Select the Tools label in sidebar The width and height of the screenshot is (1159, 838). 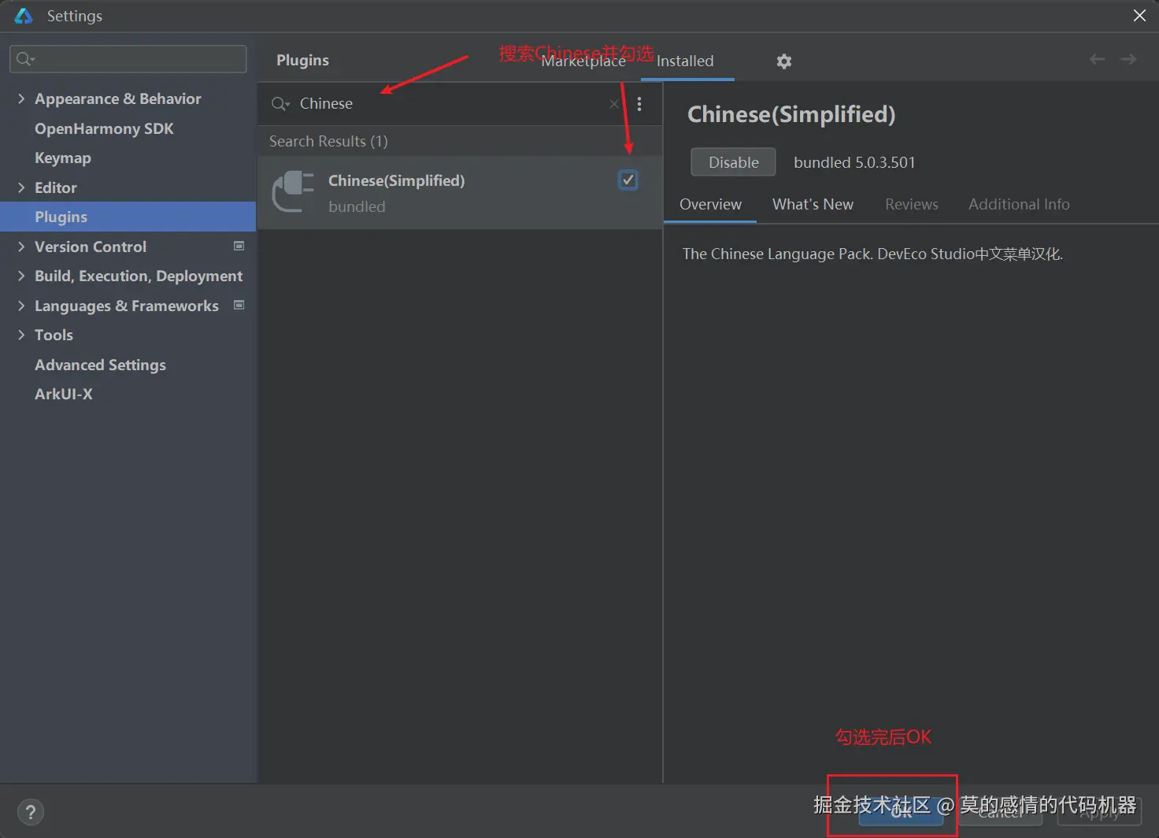(x=54, y=335)
